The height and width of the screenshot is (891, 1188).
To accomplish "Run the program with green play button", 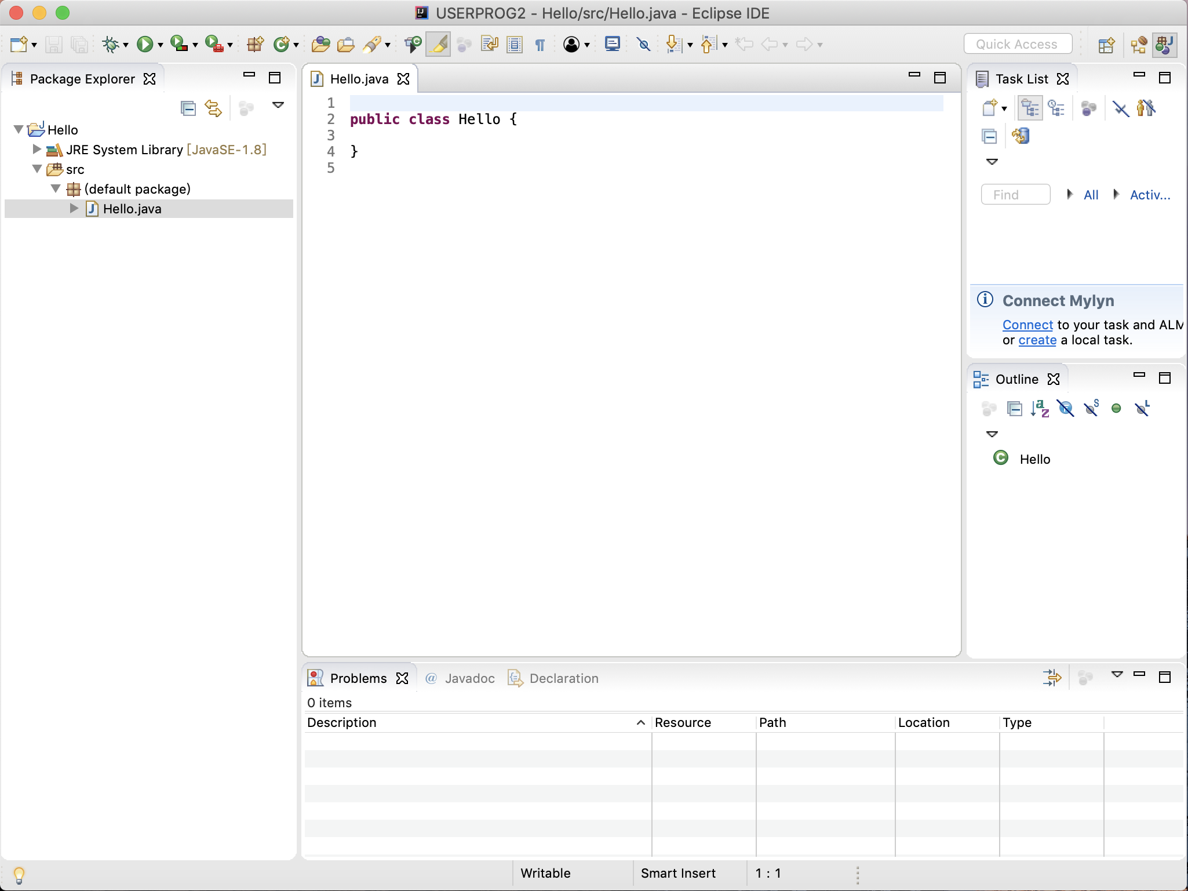I will tap(145, 44).
